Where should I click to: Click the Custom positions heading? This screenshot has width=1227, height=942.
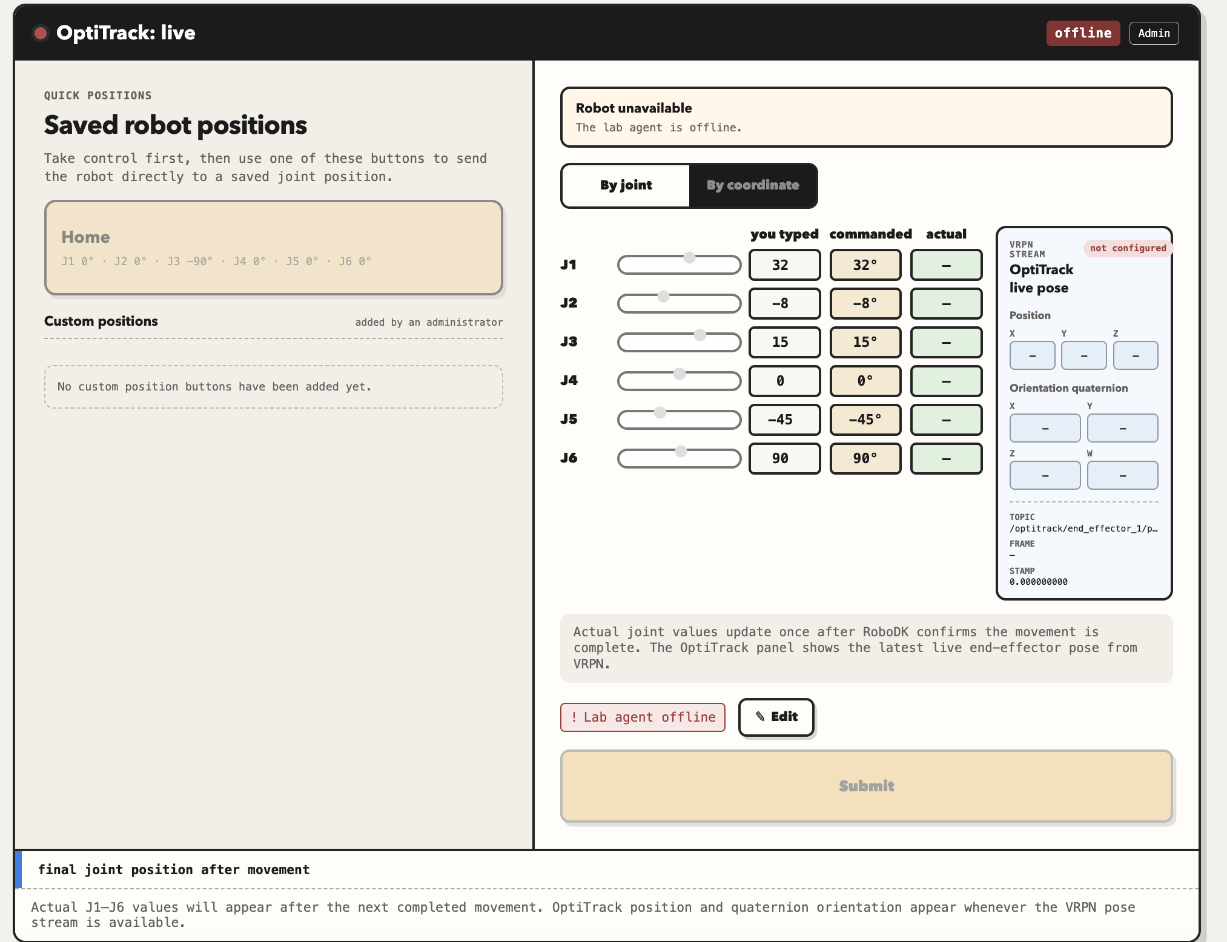(x=101, y=321)
